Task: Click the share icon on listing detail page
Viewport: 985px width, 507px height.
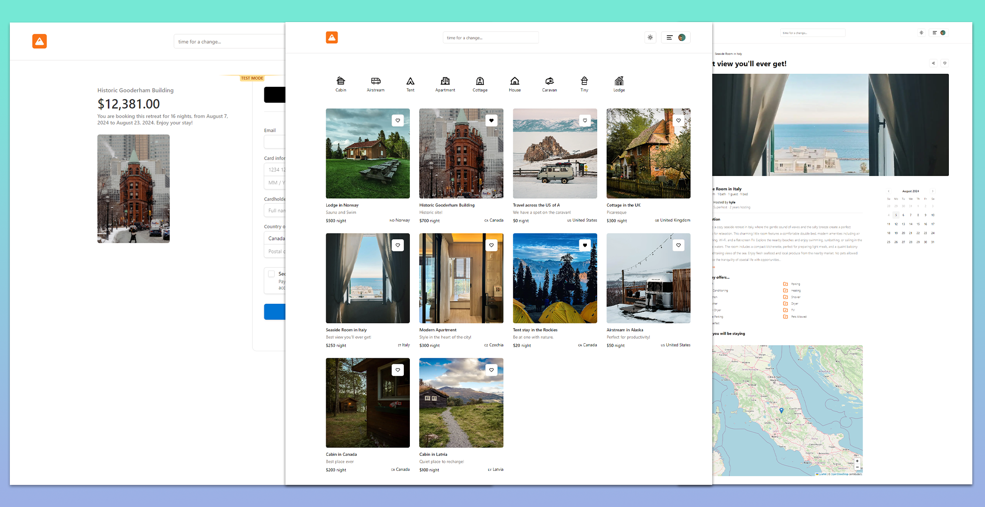Action: pyautogui.click(x=933, y=63)
